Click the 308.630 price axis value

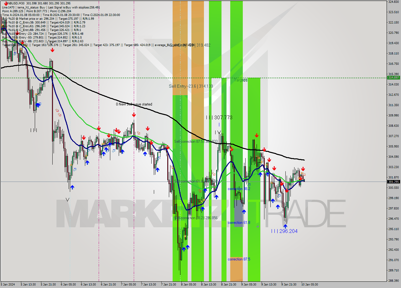pos(393,126)
